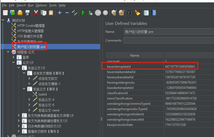Expand the 发送公文-send sampler
The width and height of the screenshot is (214, 137).
coord(29,110)
